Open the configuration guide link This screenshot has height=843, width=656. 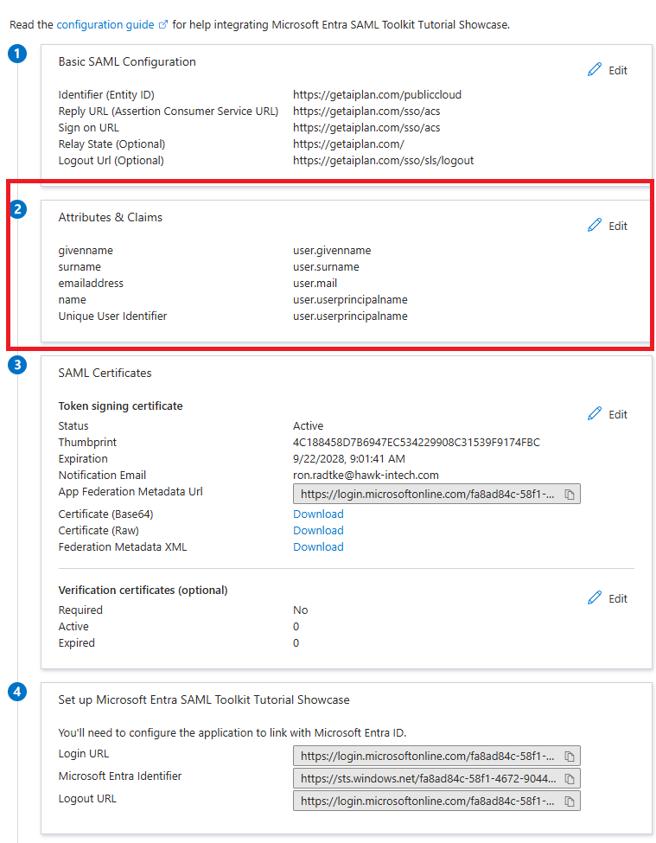[x=105, y=24]
